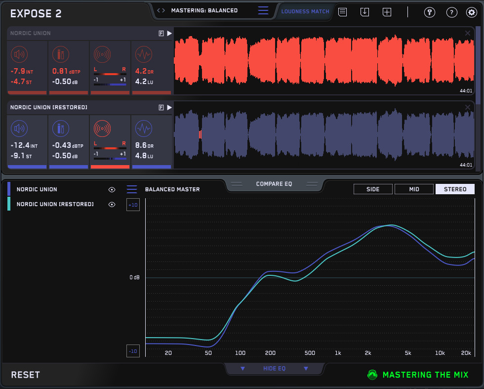Hide the Nordic Union EQ curve with eye icon
Screen dimensions: 484x389
click(112, 189)
